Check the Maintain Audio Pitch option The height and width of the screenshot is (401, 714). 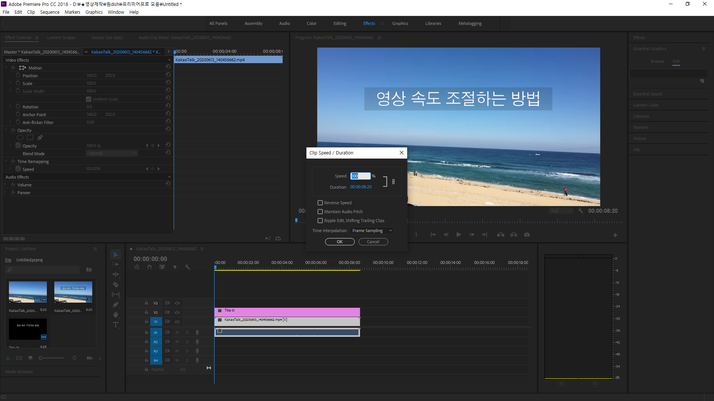[320, 212]
